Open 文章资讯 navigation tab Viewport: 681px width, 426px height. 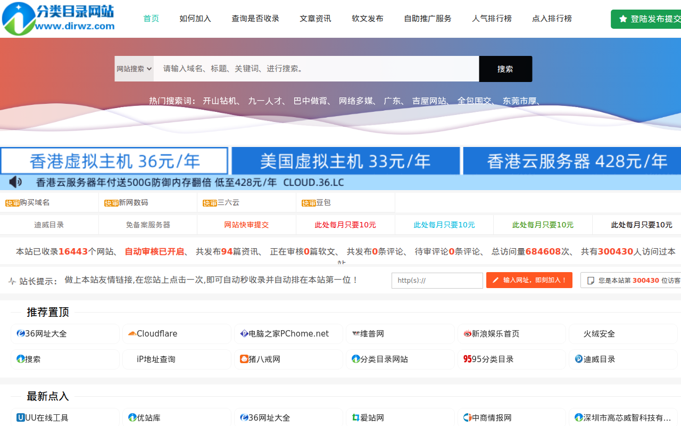[315, 19]
